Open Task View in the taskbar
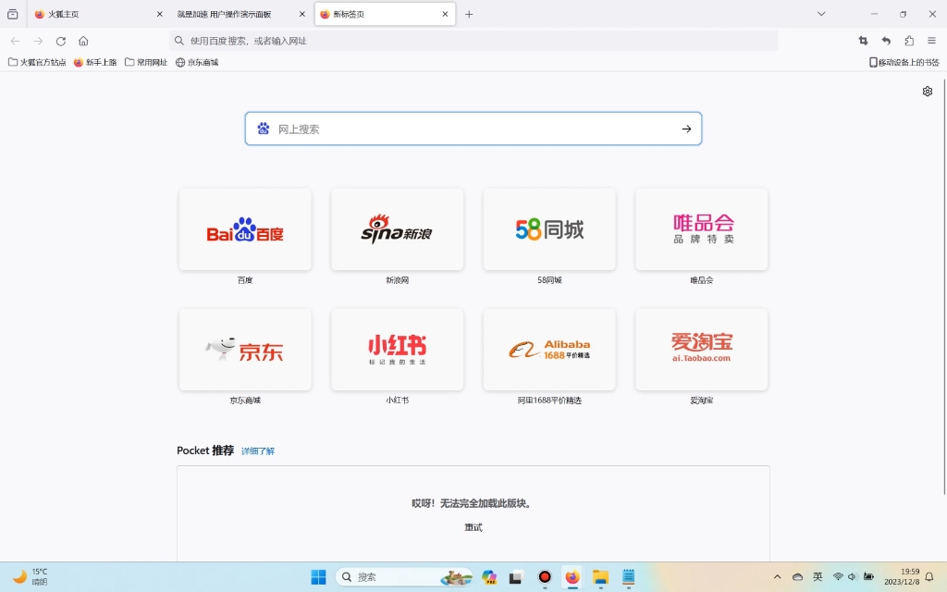This screenshot has width=947, height=592. tap(515, 577)
